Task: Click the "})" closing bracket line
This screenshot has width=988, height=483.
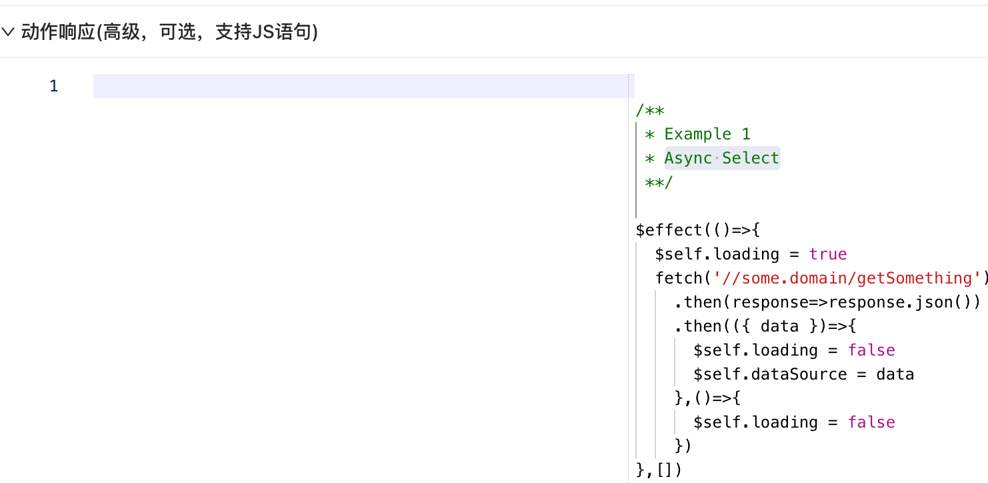Action: pos(683,446)
